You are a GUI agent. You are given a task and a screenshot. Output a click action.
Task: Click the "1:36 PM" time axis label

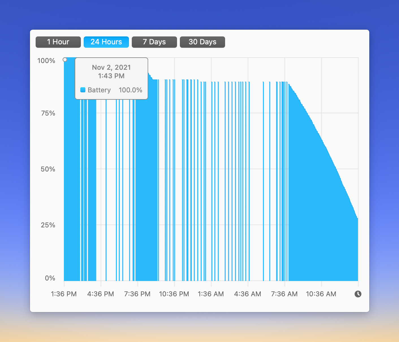[64, 294]
